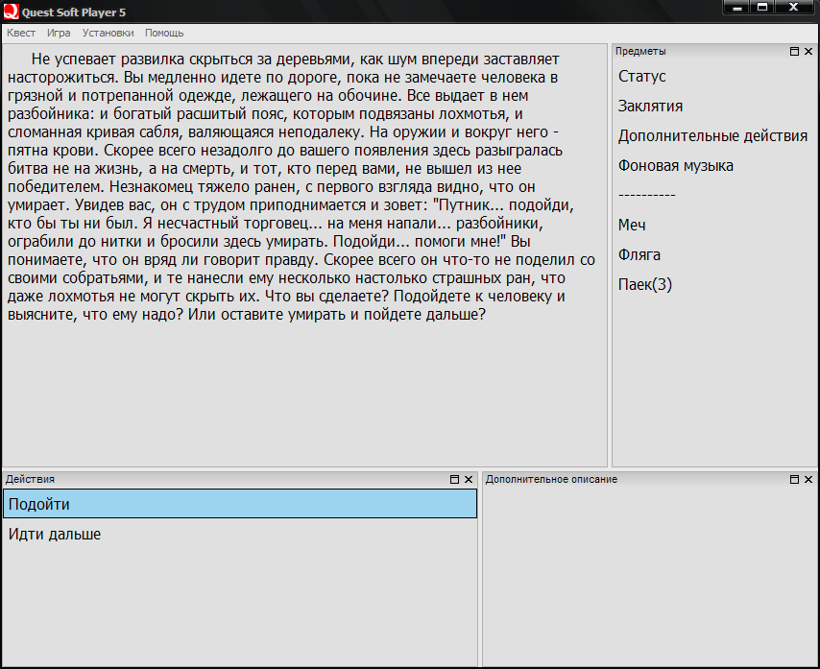This screenshot has height=669, width=820.
Task: Choose the Подойти action
Action: tap(240, 504)
